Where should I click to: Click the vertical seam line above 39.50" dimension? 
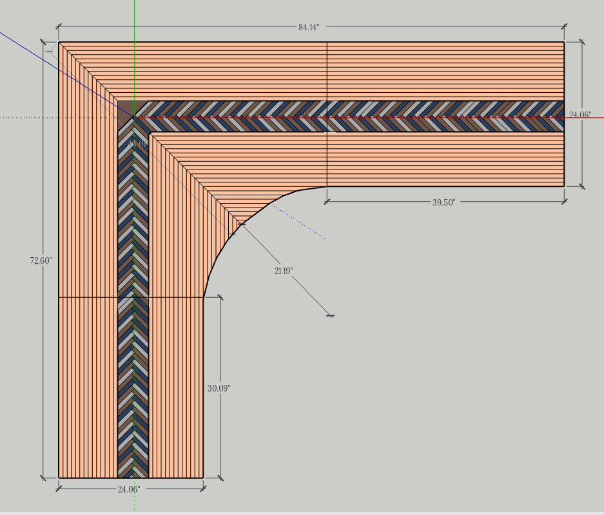click(x=327, y=77)
